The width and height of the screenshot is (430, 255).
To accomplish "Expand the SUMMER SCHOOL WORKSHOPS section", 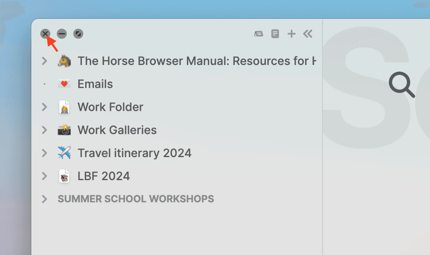I will point(44,199).
